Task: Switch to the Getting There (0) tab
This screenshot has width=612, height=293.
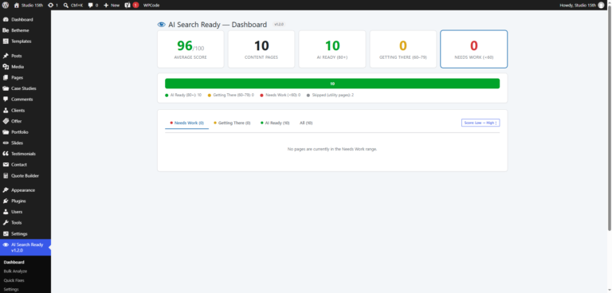Action: pyautogui.click(x=232, y=123)
